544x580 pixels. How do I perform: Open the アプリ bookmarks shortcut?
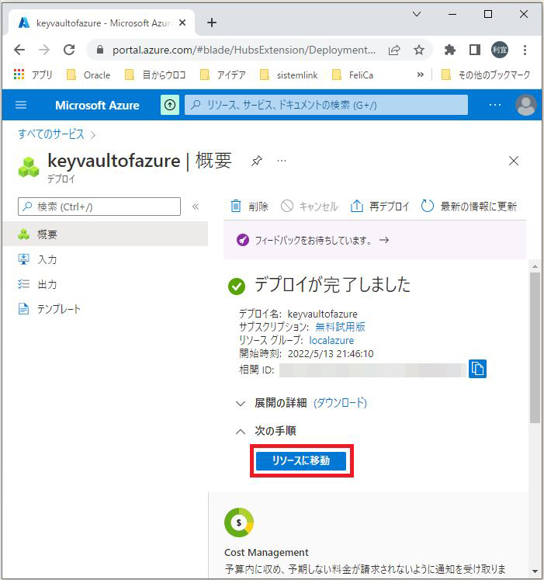click(x=33, y=75)
